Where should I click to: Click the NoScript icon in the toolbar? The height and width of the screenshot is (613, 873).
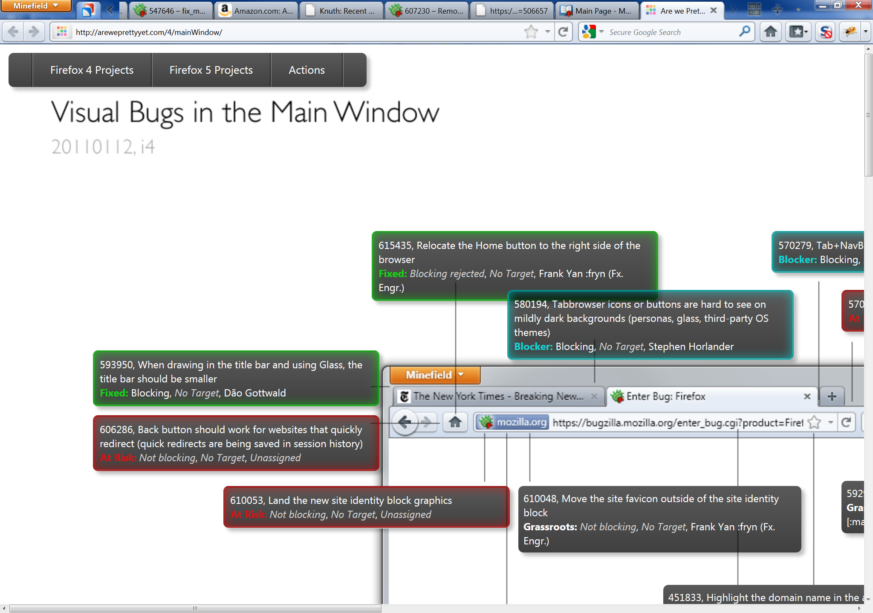(826, 32)
